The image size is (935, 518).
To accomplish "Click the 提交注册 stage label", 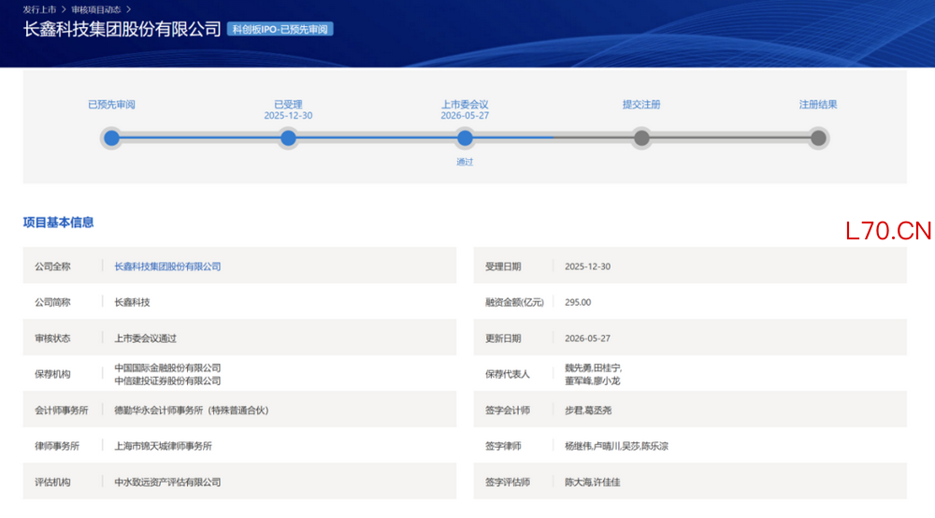I will coord(641,105).
